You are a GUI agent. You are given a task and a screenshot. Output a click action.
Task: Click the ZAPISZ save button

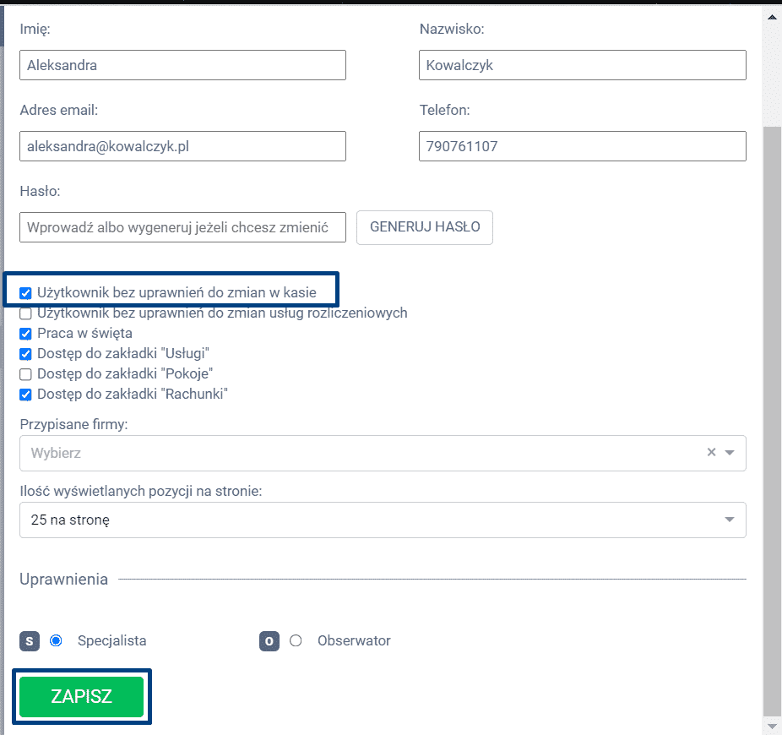[82, 697]
